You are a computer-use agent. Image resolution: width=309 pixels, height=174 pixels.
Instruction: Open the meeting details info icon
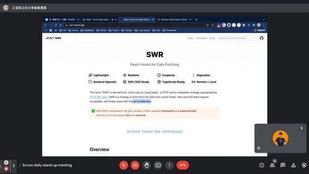262,165
